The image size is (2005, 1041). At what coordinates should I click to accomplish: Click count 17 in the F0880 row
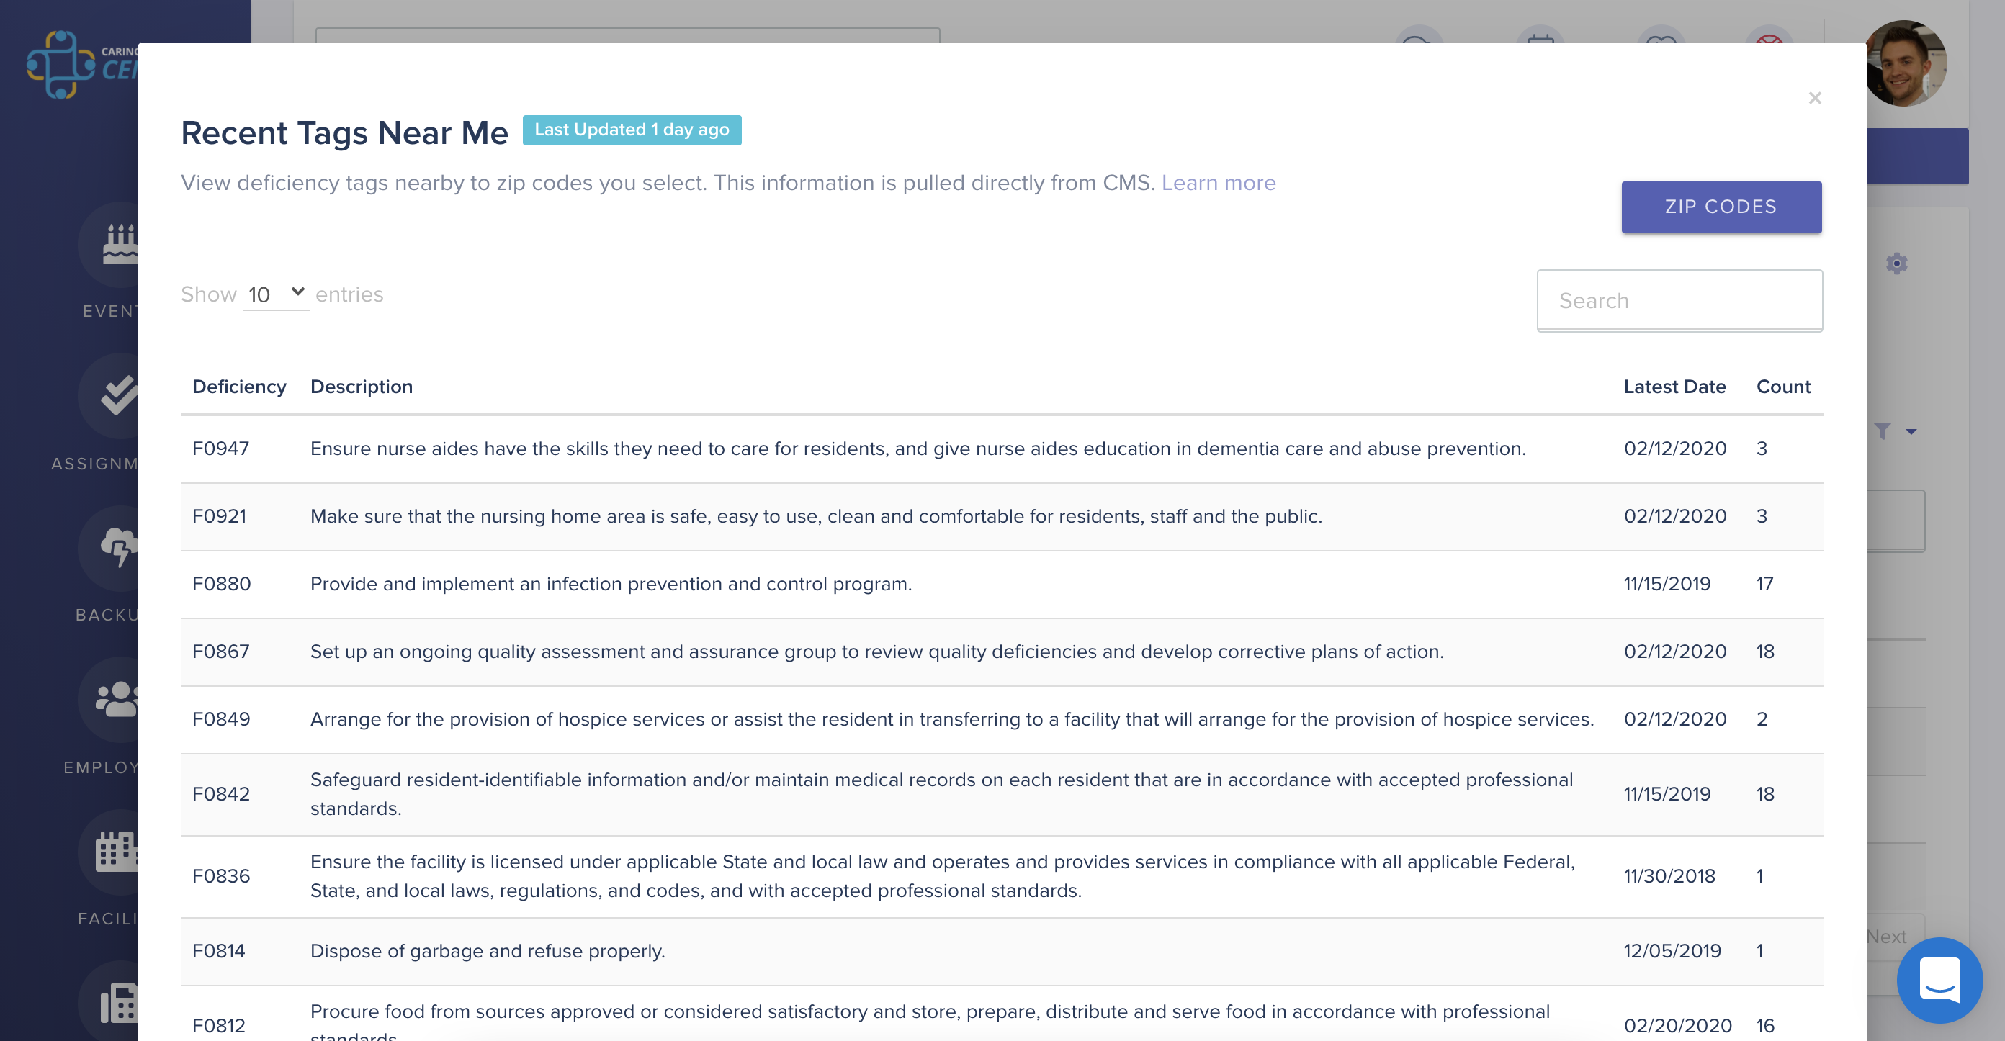(x=1764, y=585)
